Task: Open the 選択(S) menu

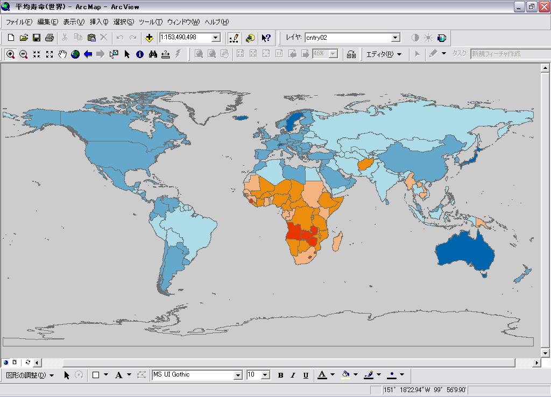Action: (x=123, y=22)
